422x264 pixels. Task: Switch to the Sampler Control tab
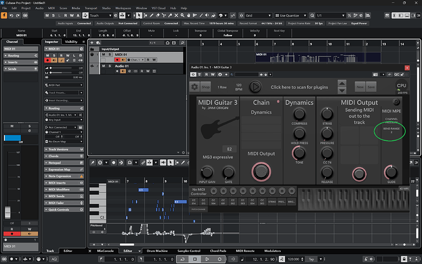point(188,251)
